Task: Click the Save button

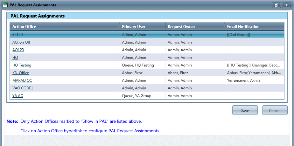Action: pos(245,110)
